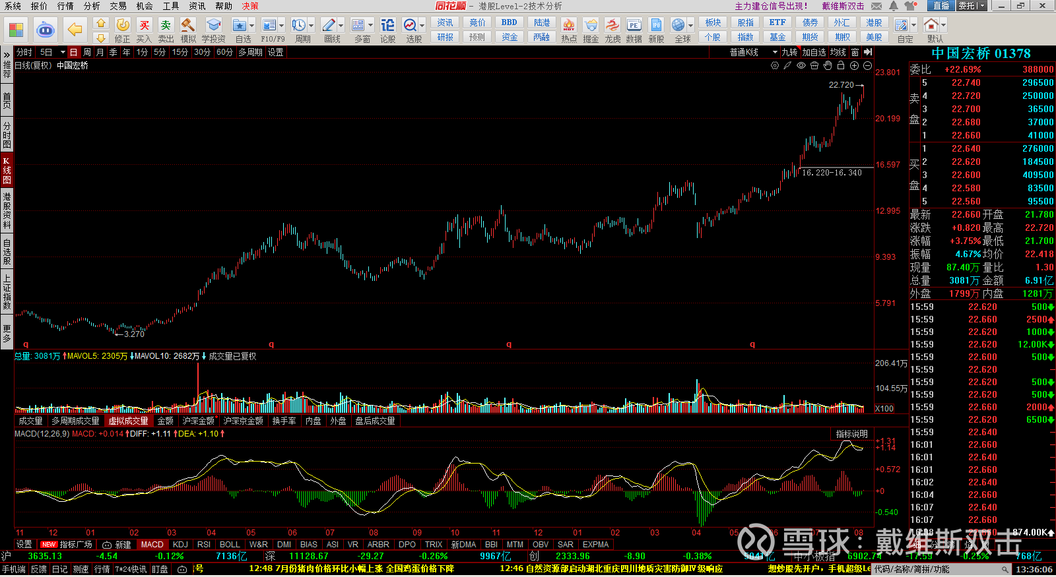Click the 买入 buy icon

pyautogui.click(x=145, y=25)
